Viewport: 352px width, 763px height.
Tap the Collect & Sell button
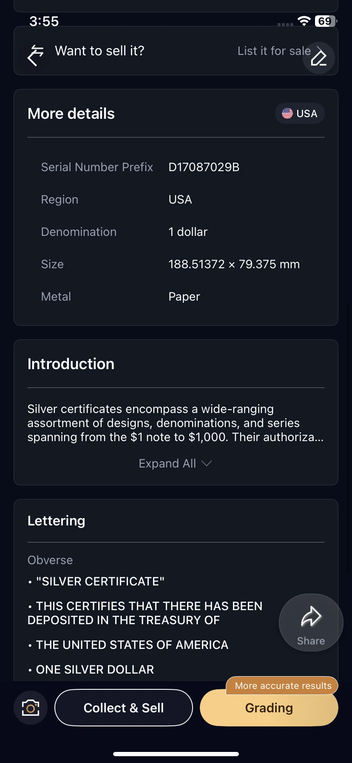[124, 708]
